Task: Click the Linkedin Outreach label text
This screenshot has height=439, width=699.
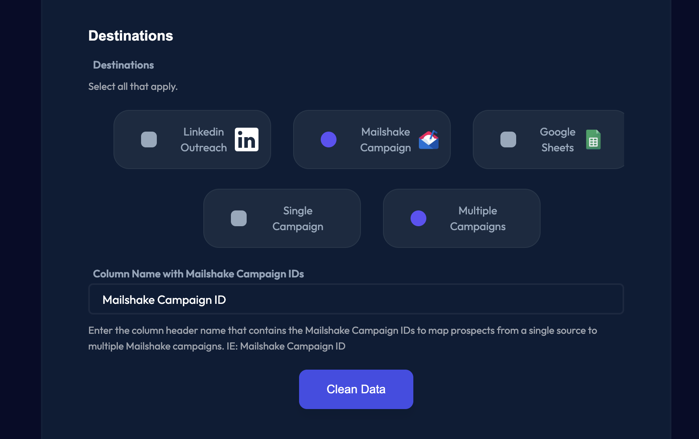Action: (x=203, y=140)
